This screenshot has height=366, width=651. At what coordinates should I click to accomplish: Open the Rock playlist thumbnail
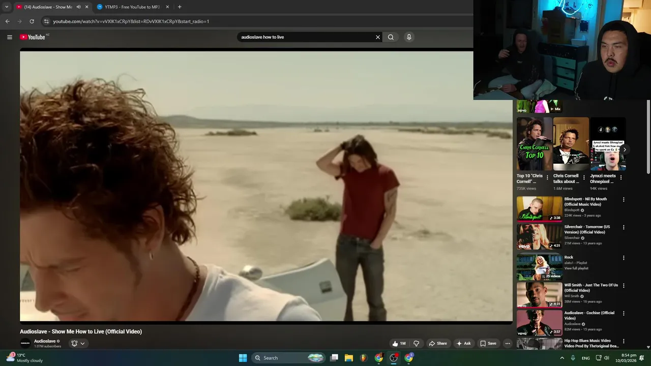pos(540,267)
